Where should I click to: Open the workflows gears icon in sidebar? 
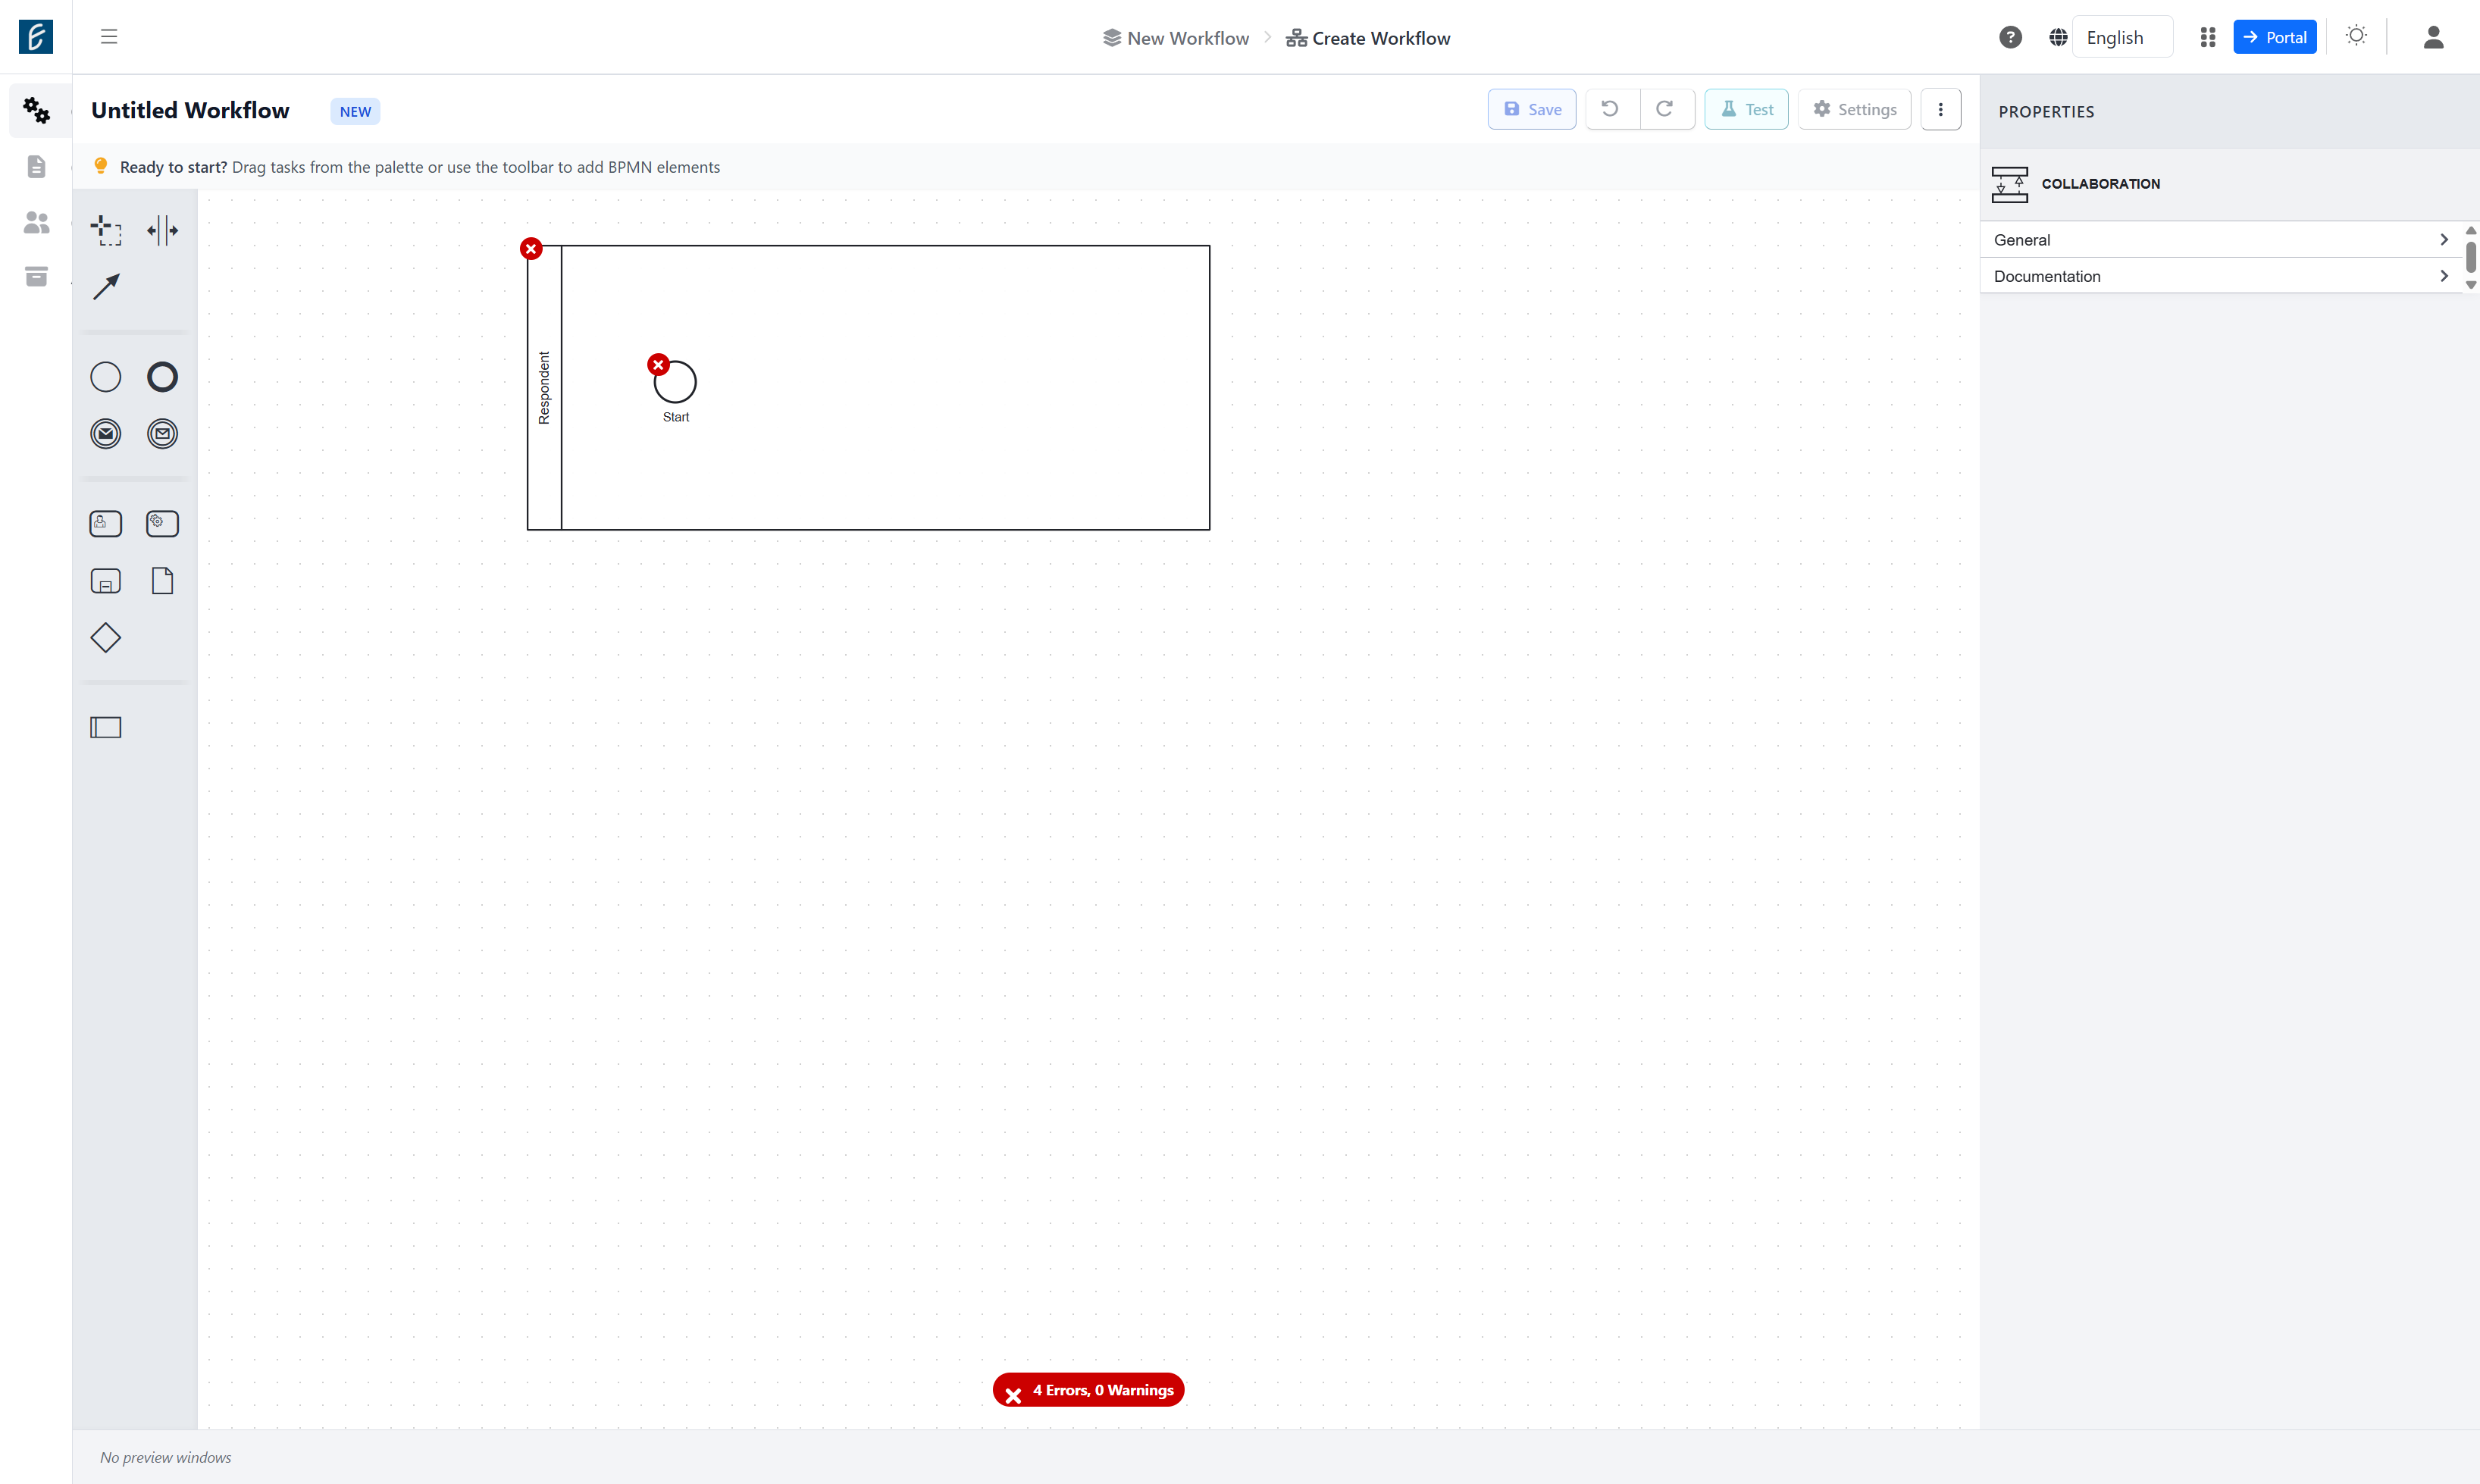pyautogui.click(x=36, y=110)
